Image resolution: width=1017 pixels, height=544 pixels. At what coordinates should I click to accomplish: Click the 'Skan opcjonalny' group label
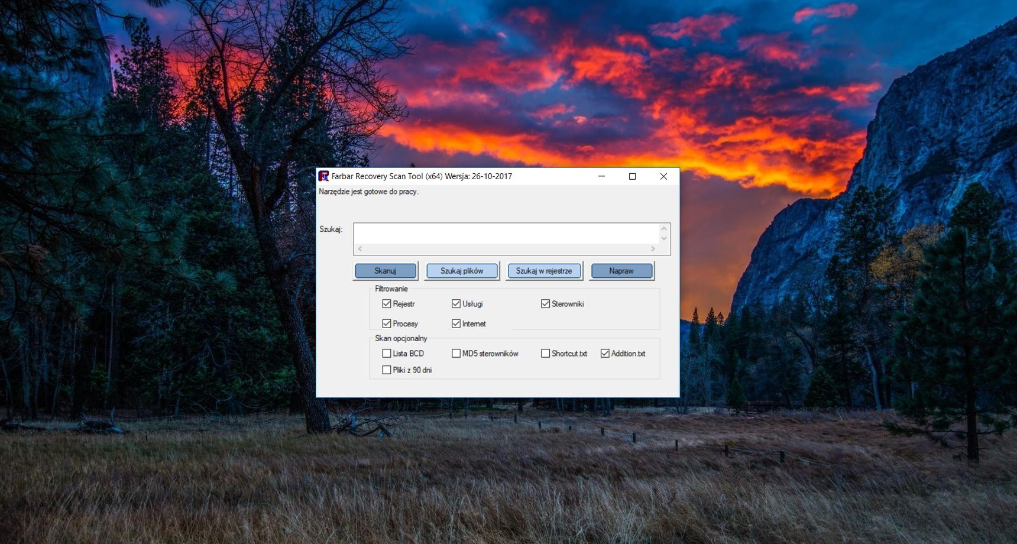pyautogui.click(x=401, y=338)
